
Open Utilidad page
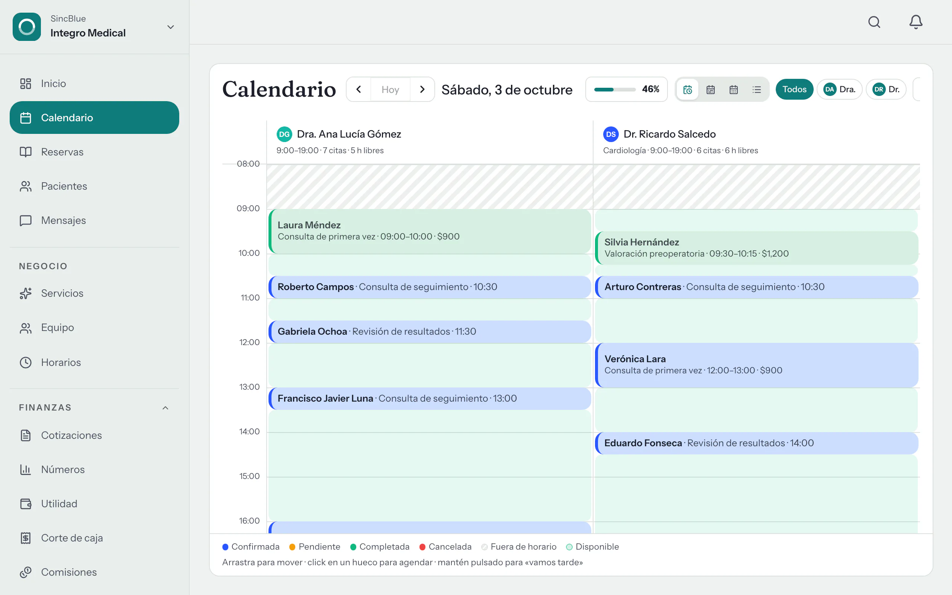[x=94, y=504]
